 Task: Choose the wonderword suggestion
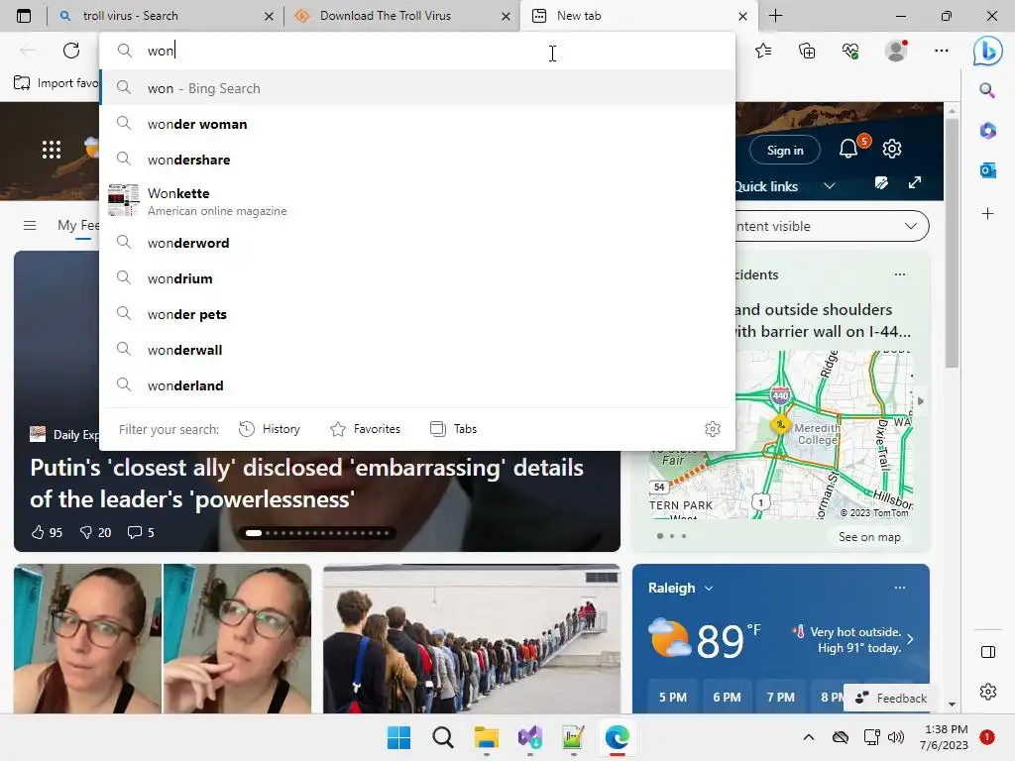(x=417, y=243)
